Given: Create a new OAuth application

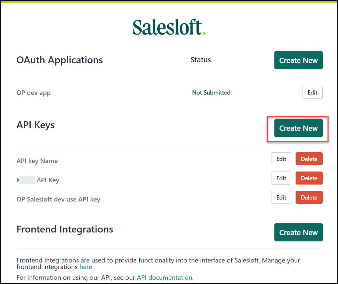Looking at the screenshot, I should click(298, 60).
